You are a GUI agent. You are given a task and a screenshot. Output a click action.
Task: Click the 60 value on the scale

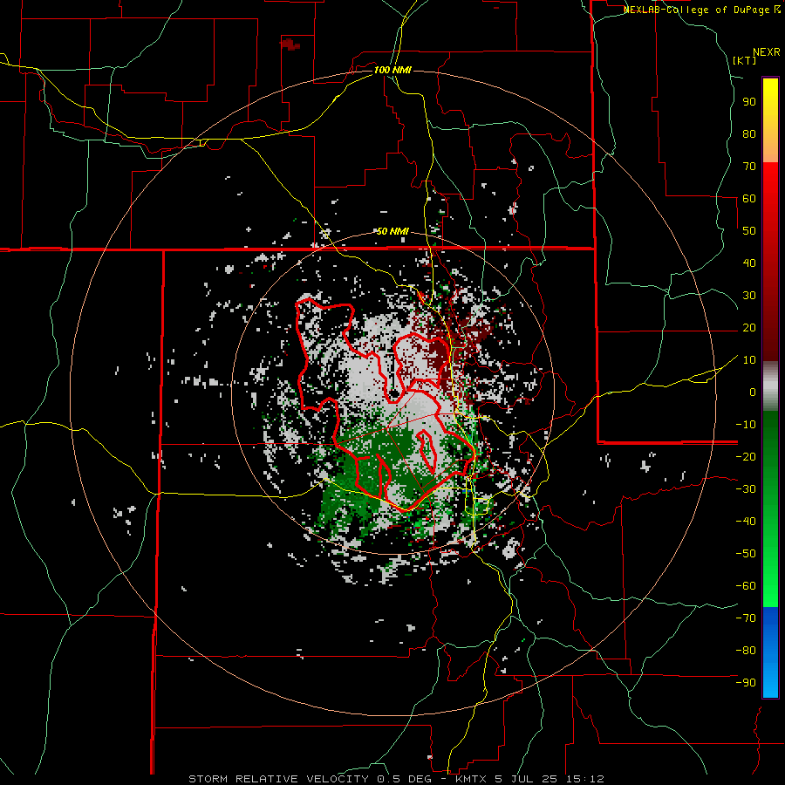749,198
